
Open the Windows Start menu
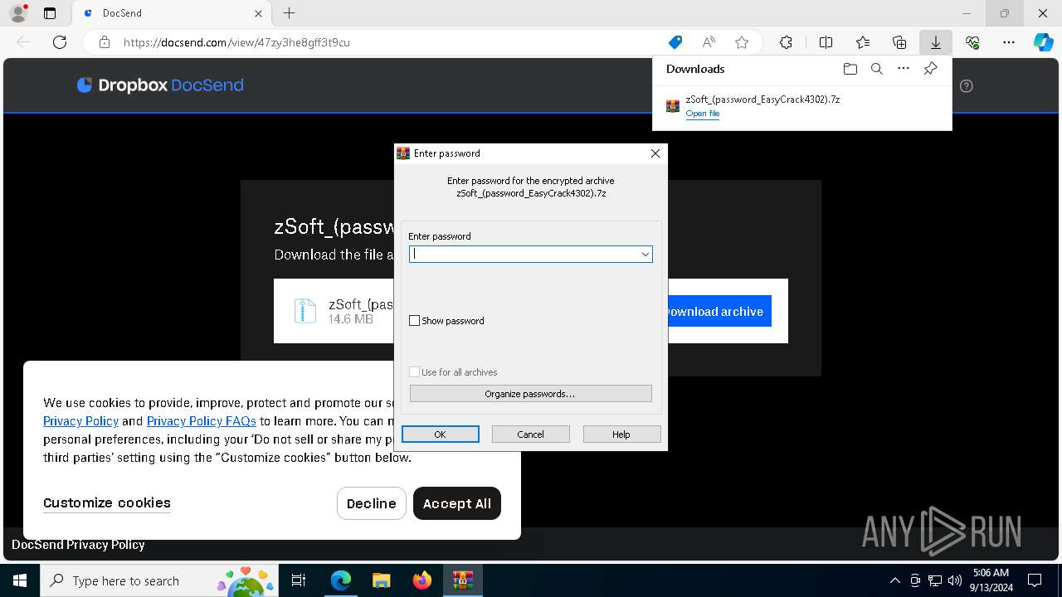20,581
